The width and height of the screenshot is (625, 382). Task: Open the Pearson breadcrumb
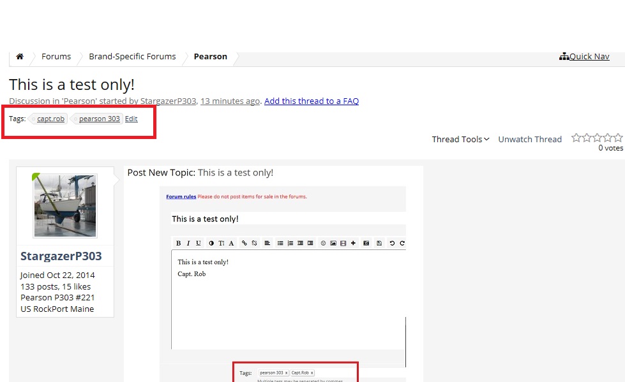pyautogui.click(x=211, y=57)
